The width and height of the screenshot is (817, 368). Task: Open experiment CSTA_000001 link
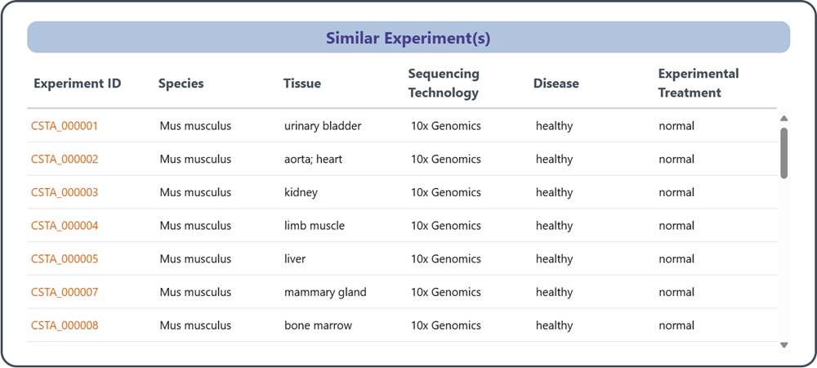(x=65, y=126)
